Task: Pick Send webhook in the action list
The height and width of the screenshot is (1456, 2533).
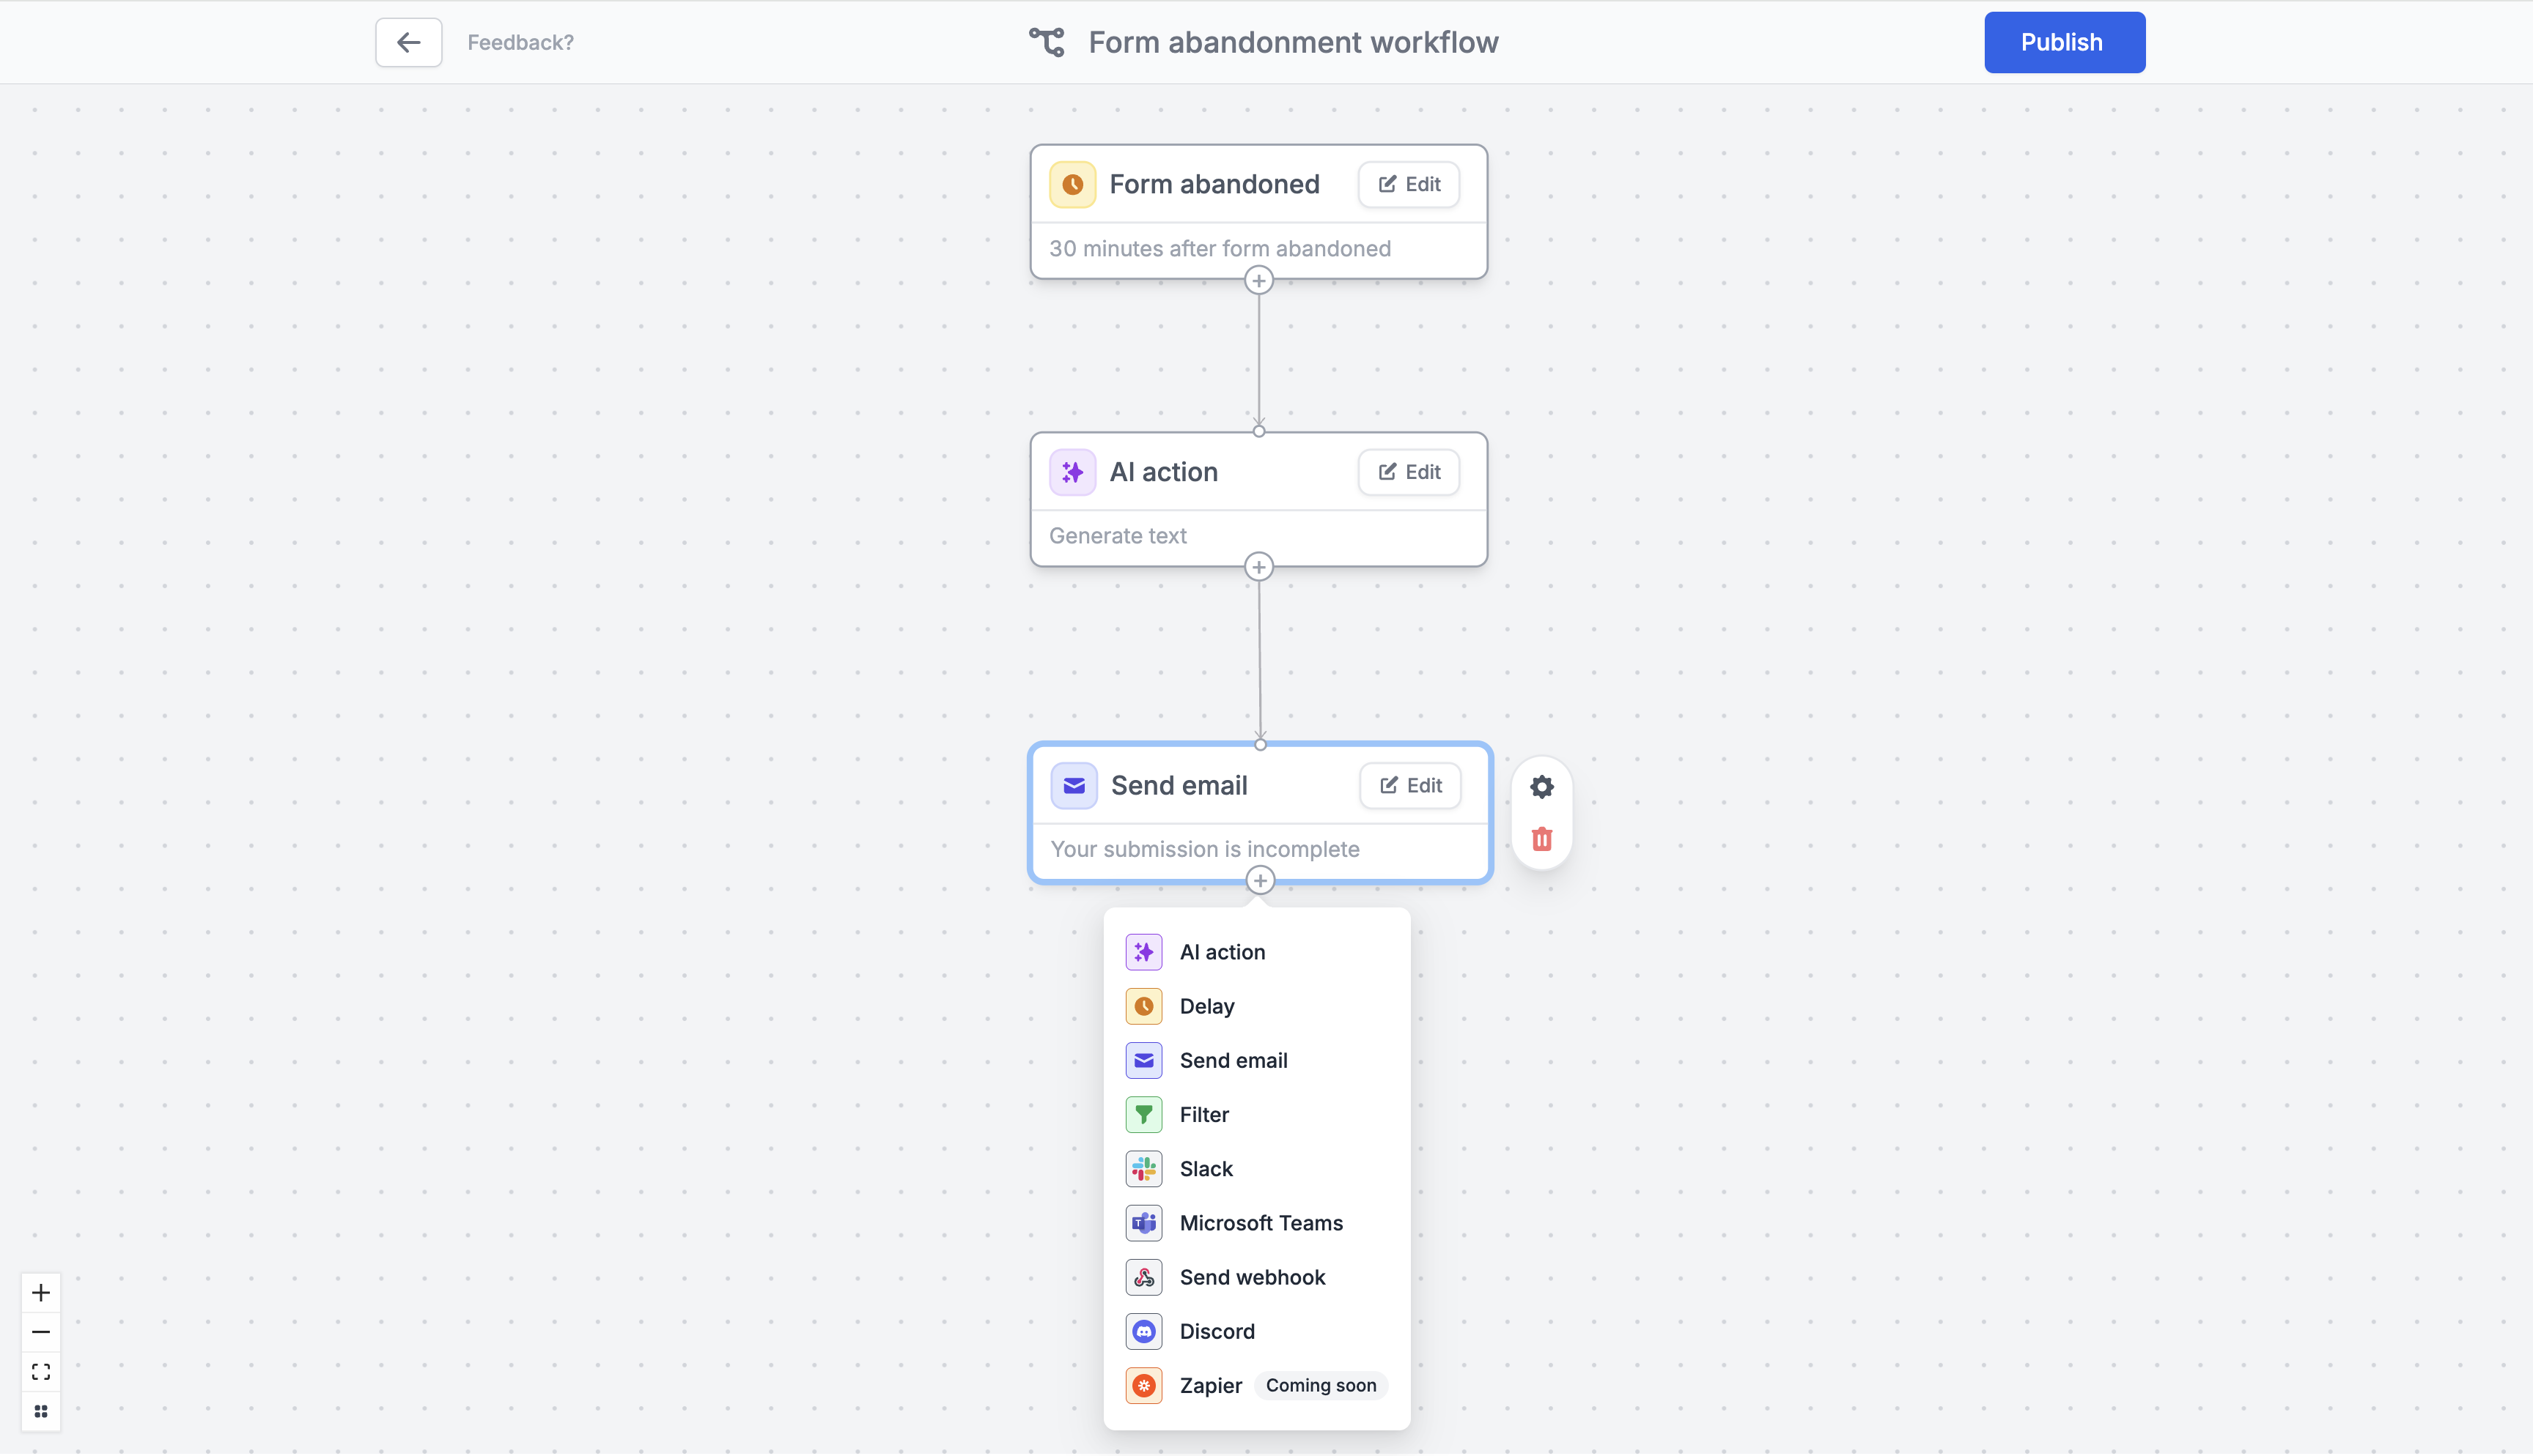Action: [1252, 1277]
